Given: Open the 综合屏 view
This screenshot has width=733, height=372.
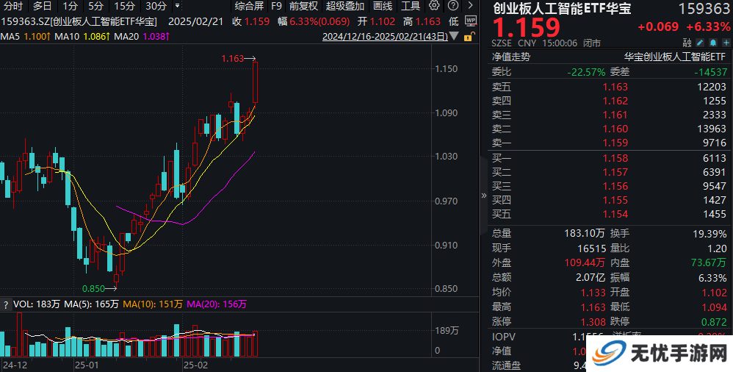Looking at the screenshot, I should tap(249, 6).
